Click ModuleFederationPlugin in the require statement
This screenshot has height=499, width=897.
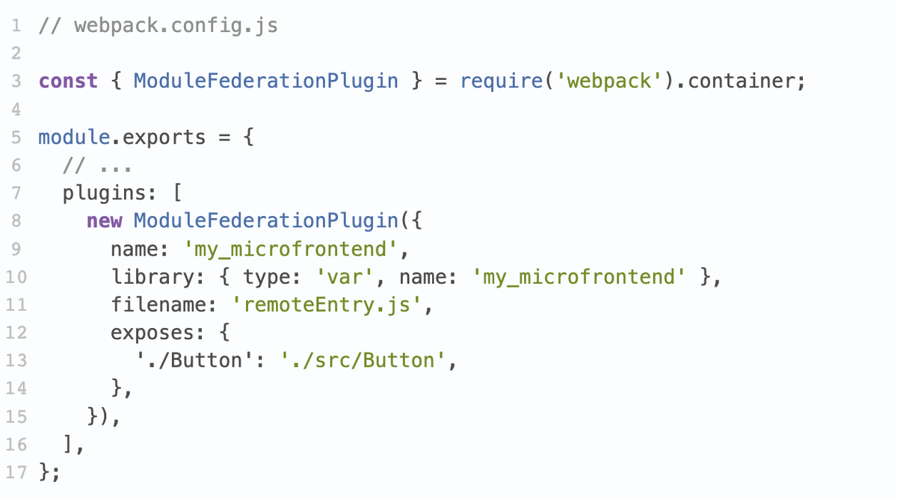click(265, 81)
